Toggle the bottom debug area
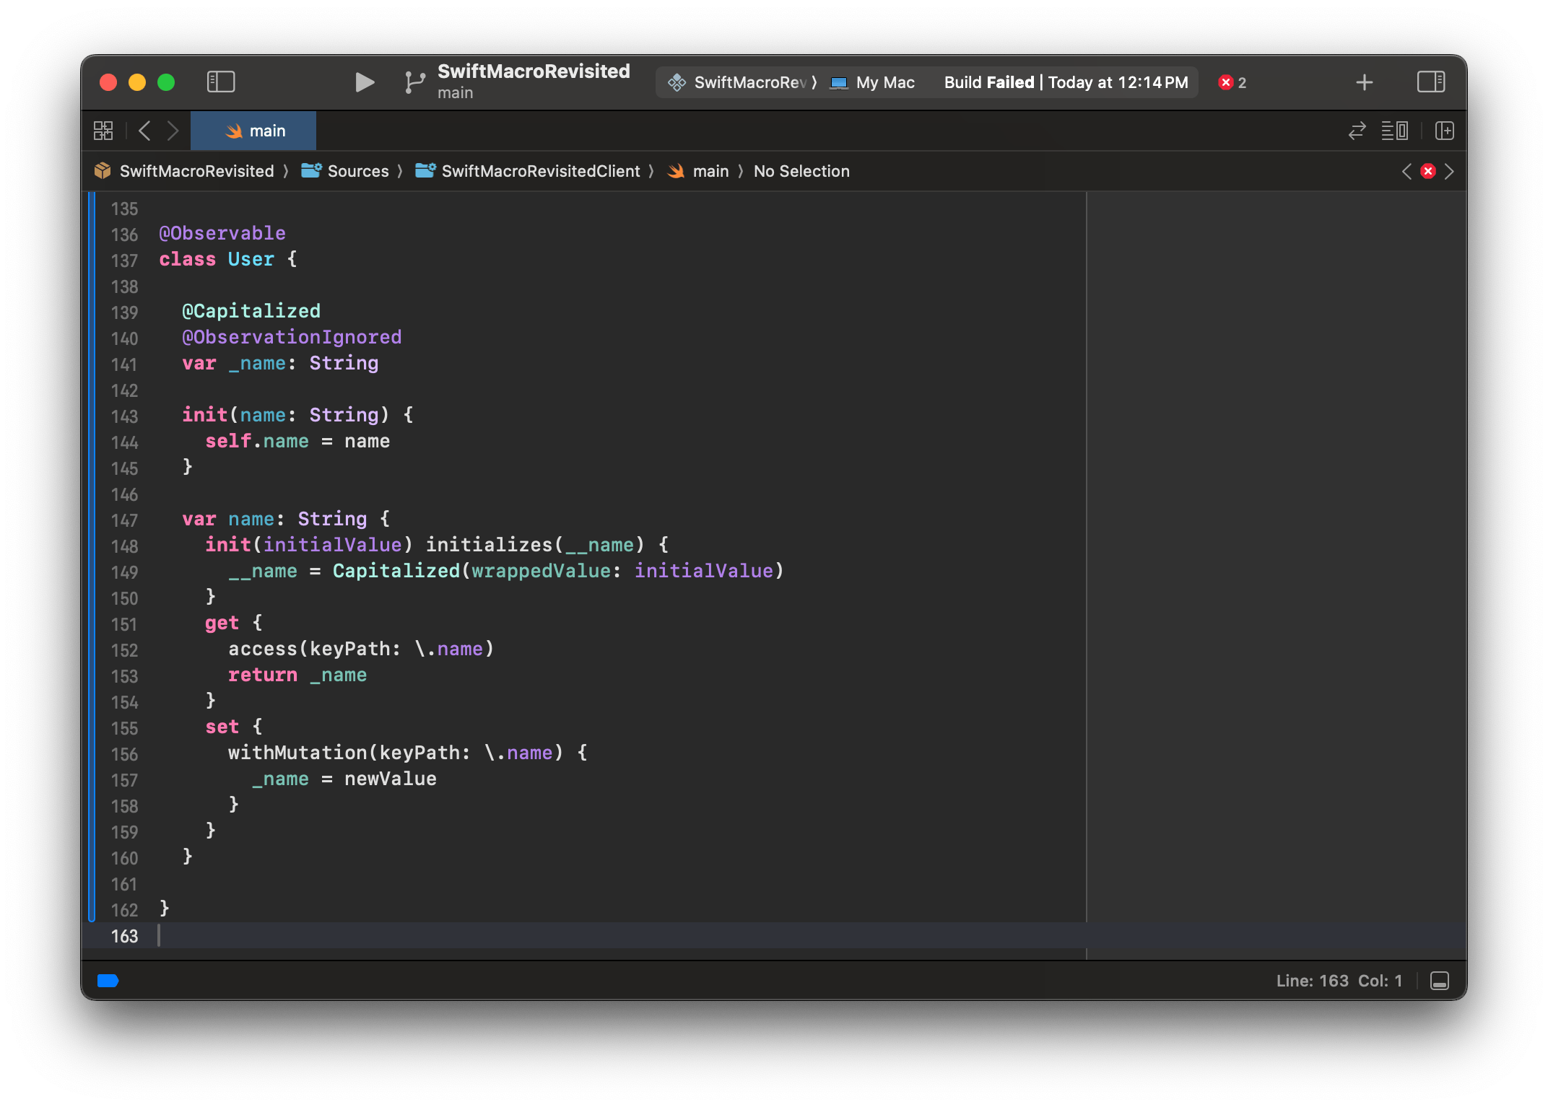The image size is (1548, 1107). click(1439, 981)
